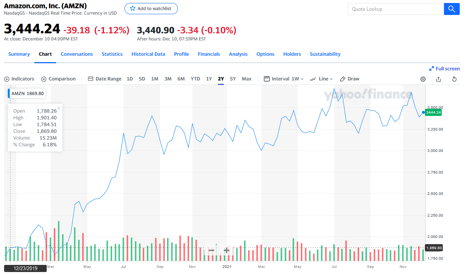Open chart settings gear

click(423, 79)
